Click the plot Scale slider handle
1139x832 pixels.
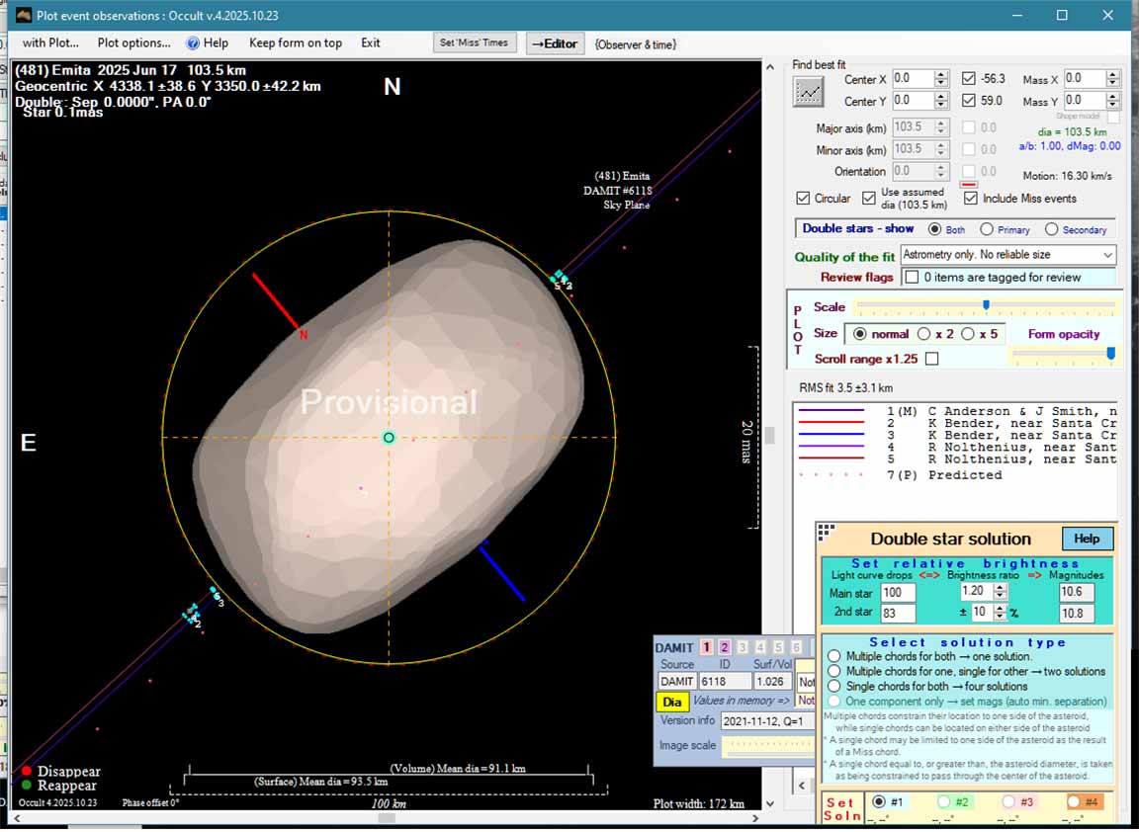(986, 305)
